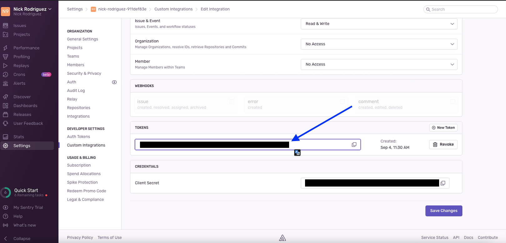Open the Help question mark icon

point(5,216)
